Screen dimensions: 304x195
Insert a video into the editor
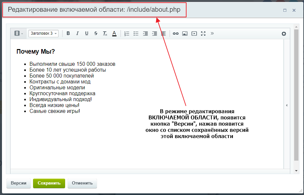pos(194,33)
